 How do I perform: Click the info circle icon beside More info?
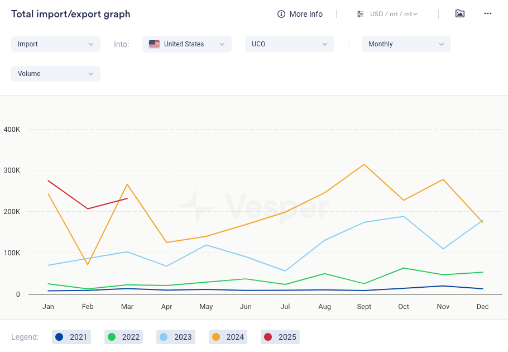coord(281,14)
